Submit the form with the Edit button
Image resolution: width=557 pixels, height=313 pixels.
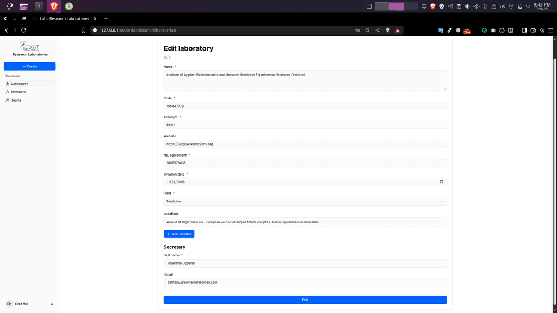click(305, 300)
